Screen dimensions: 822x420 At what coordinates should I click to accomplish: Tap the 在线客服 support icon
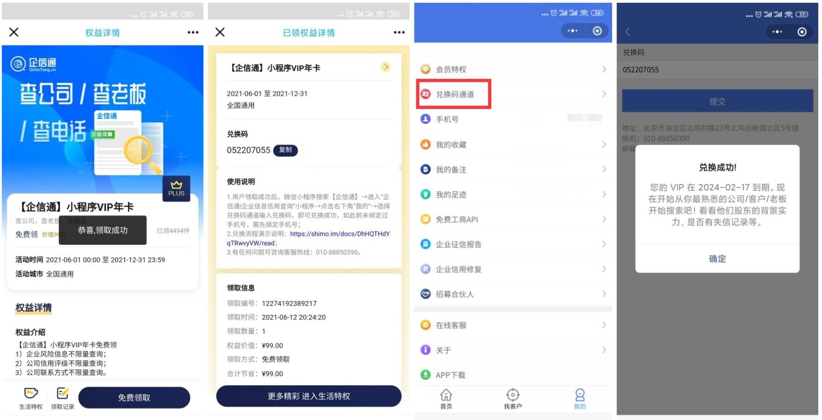coord(425,325)
